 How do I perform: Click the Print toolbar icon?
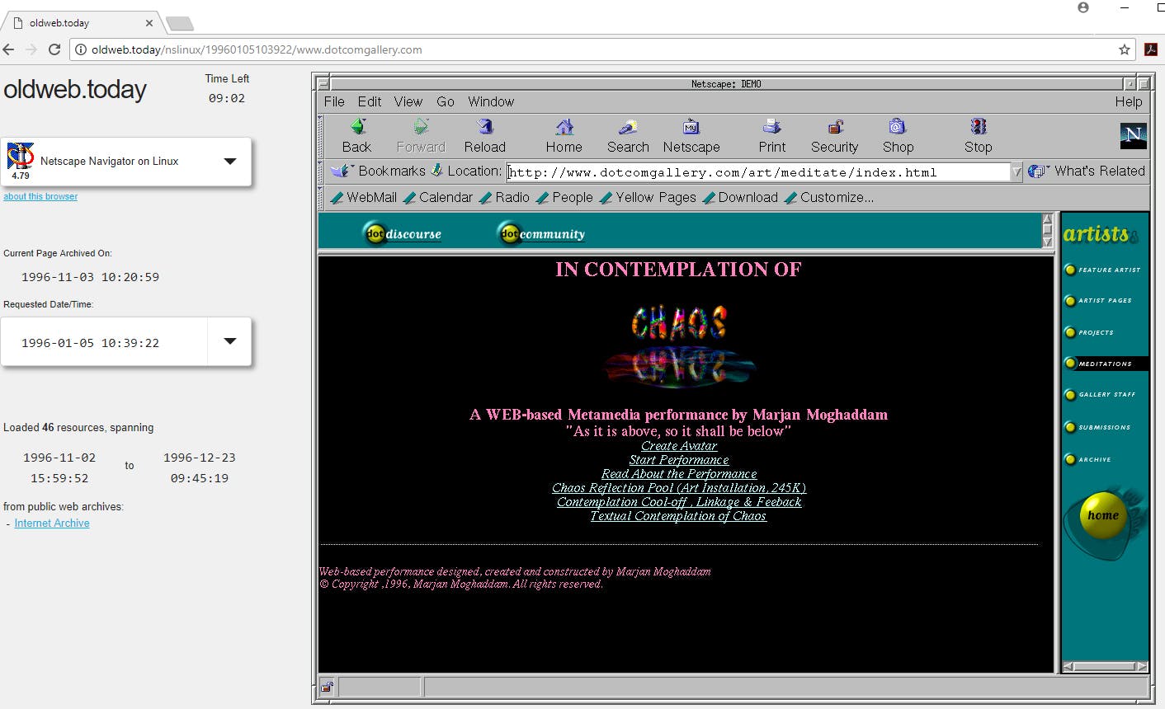(771, 127)
